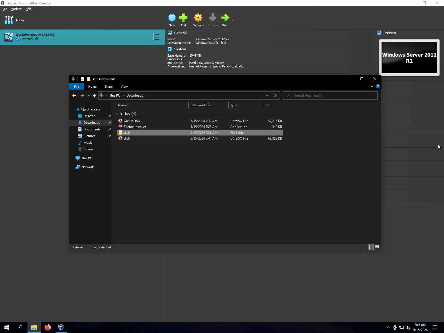
Task: Switch to Details view in status bar
Action: coord(370,247)
